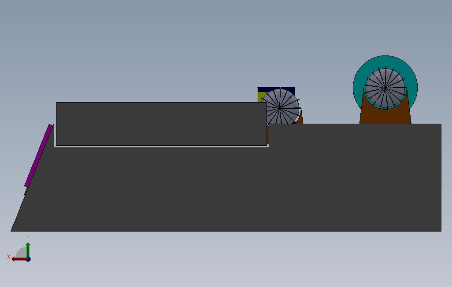Click the red X axis arrow of the triad
The width and height of the screenshot is (452, 287).
pos(19,259)
